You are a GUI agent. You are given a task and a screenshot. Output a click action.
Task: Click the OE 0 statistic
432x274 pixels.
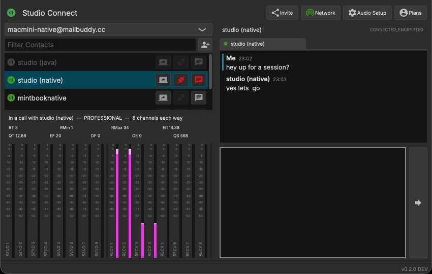(x=137, y=136)
